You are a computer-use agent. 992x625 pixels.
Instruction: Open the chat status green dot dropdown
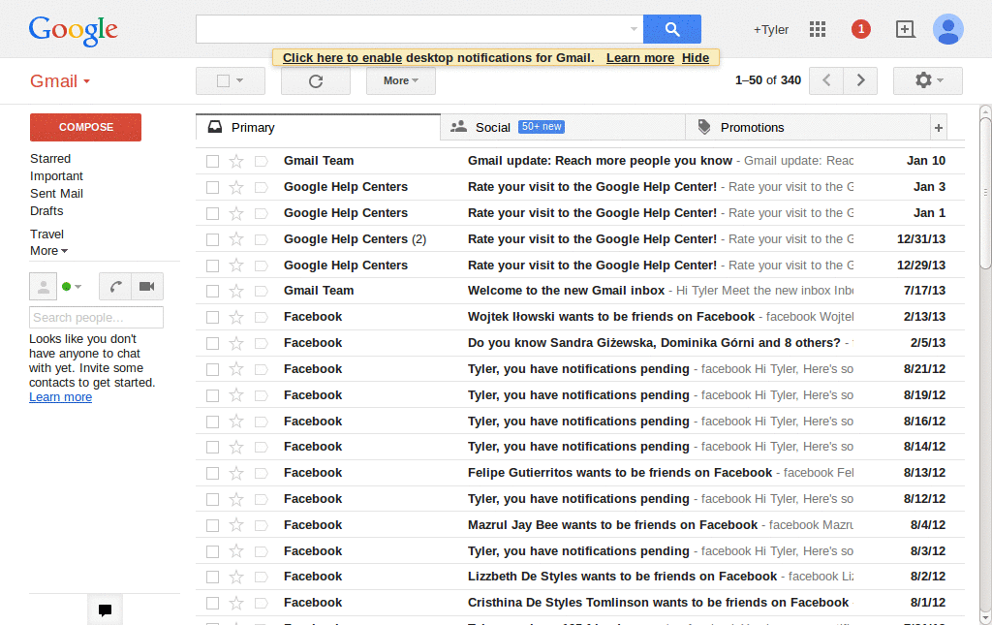(x=72, y=287)
